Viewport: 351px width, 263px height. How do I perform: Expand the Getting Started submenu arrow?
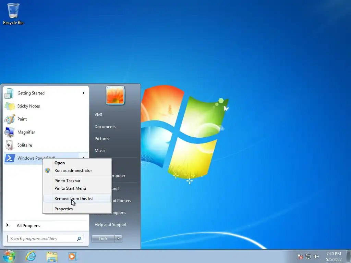(x=84, y=93)
